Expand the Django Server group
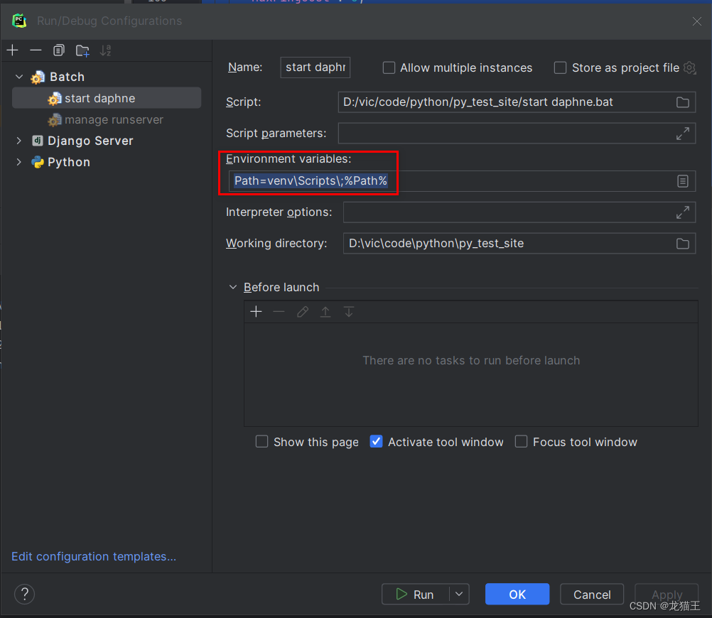Screen dimensions: 712x618 pos(18,141)
